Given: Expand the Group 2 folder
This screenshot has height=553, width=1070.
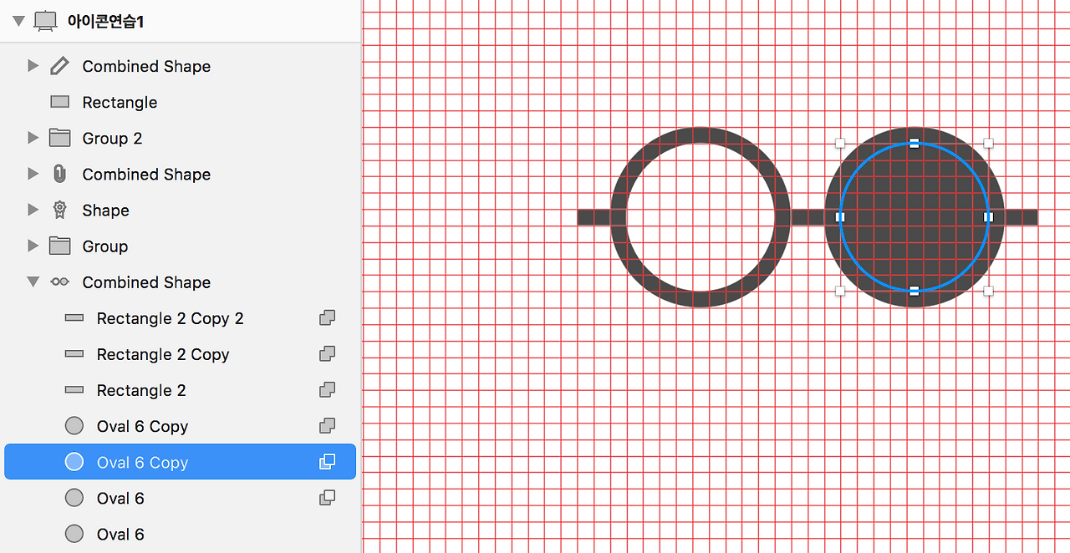Looking at the screenshot, I should pyautogui.click(x=33, y=138).
